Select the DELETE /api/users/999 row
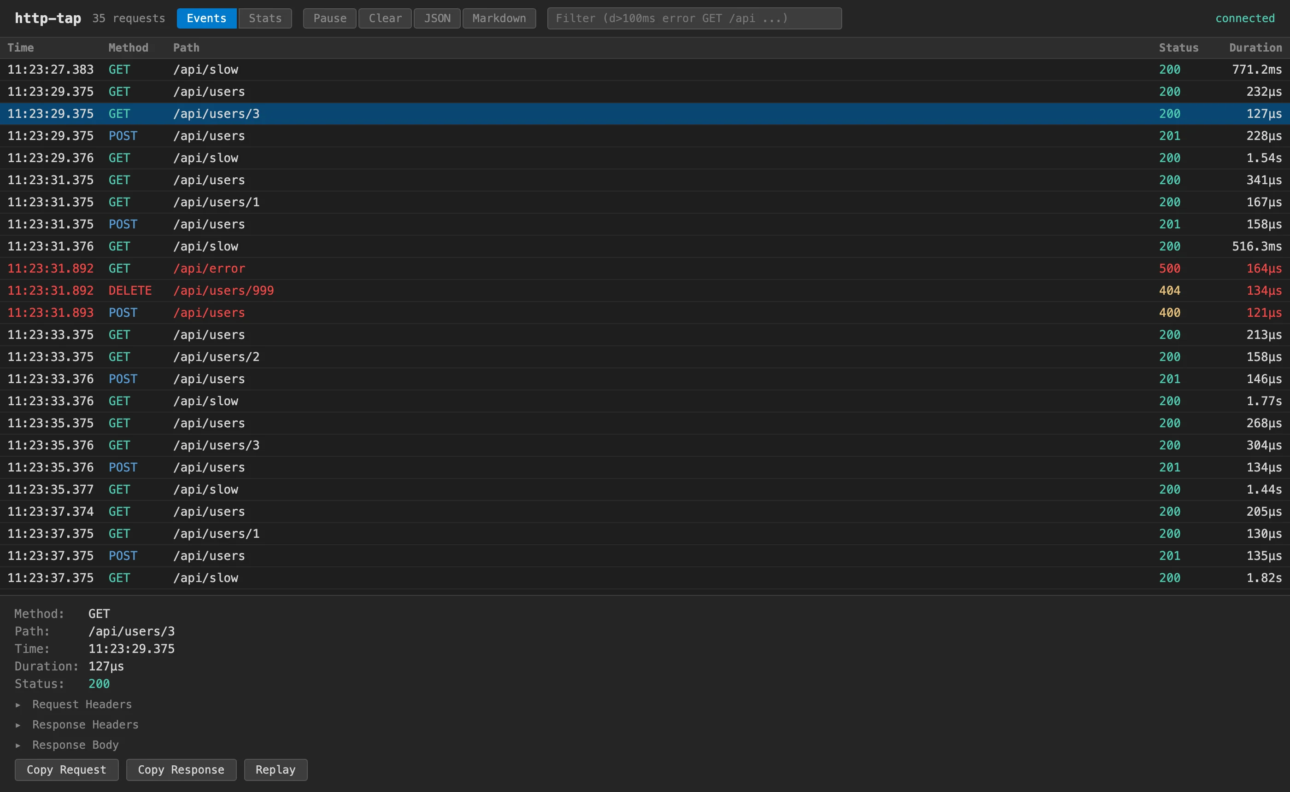This screenshot has height=792, width=1290. click(x=645, y=291)
